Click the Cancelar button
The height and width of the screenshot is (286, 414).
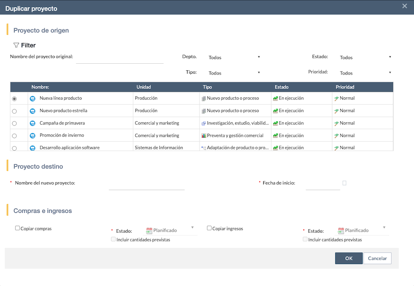click(x=377, y=258)
